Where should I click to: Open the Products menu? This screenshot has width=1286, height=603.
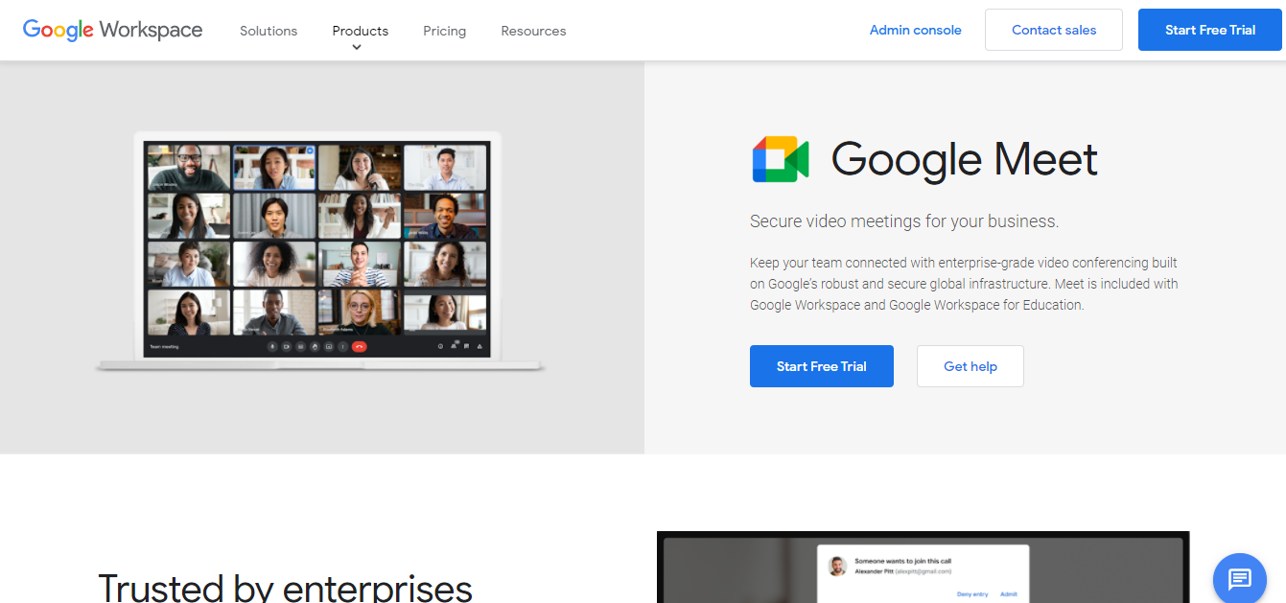(361, 31)
